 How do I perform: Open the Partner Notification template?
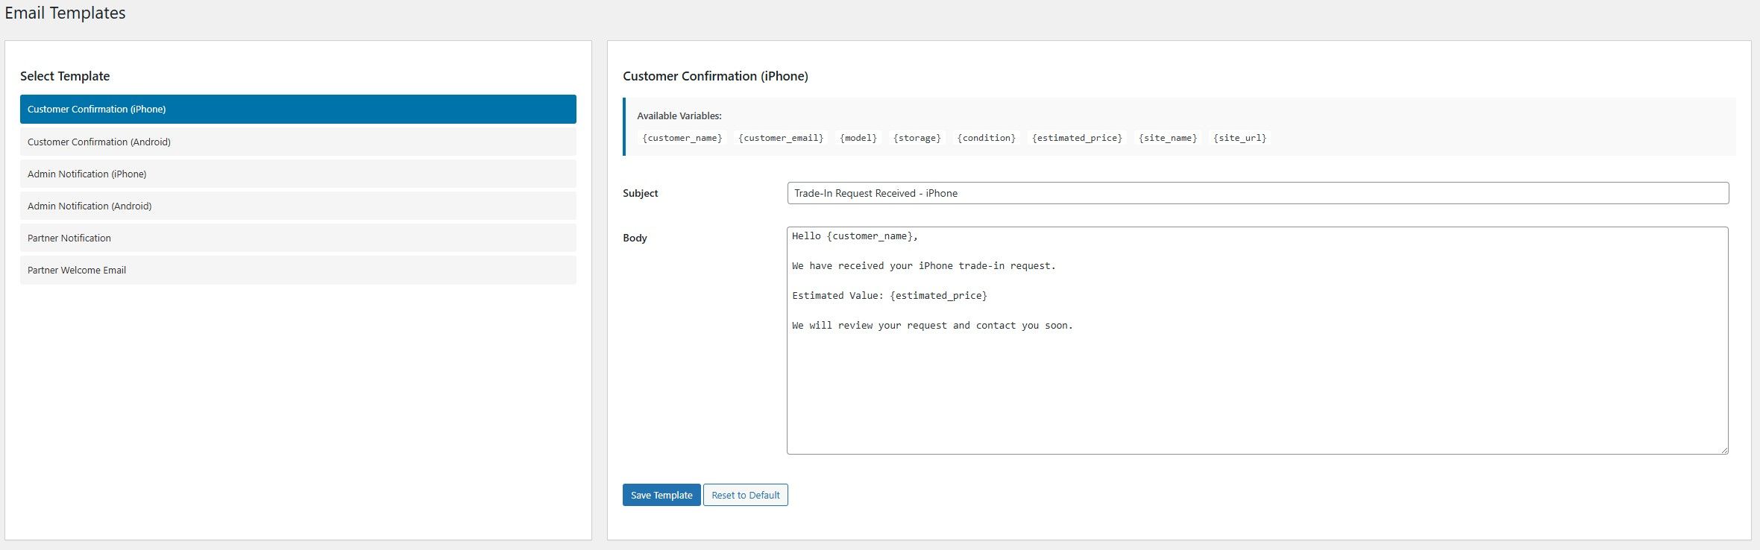(298, 238)
